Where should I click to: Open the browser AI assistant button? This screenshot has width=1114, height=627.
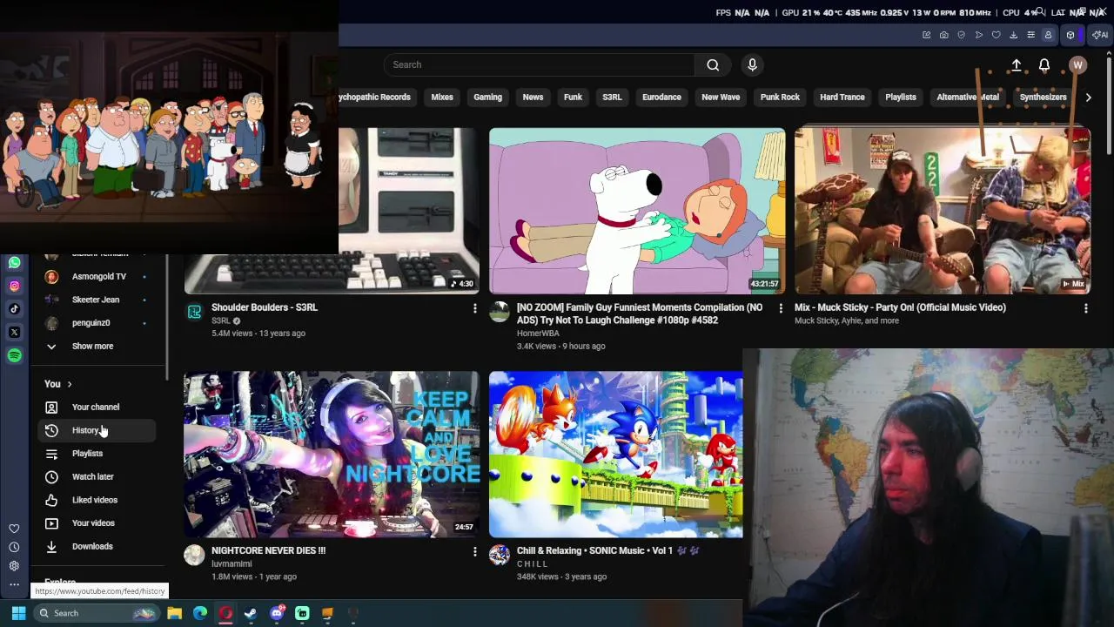click(1100, 35)
